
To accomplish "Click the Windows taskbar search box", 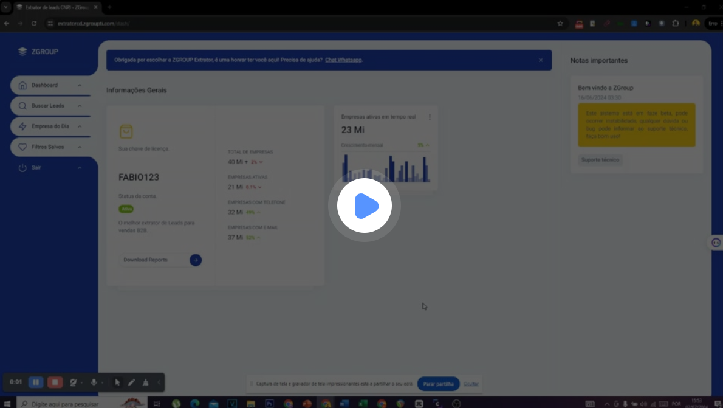I will 82,403.
